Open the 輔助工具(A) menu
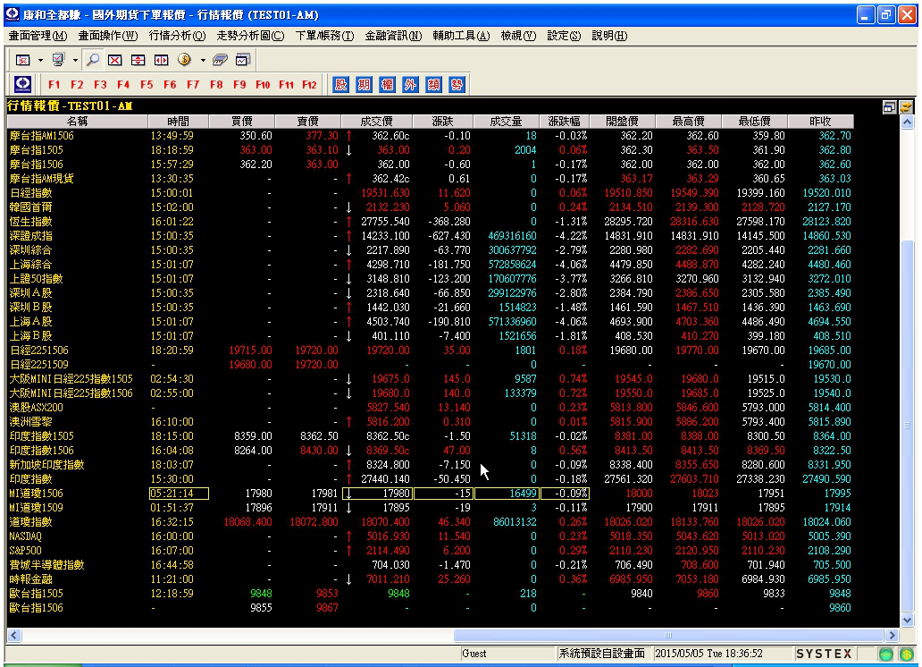Viewport: 922px width, 667px height. [x=461, y=36]
